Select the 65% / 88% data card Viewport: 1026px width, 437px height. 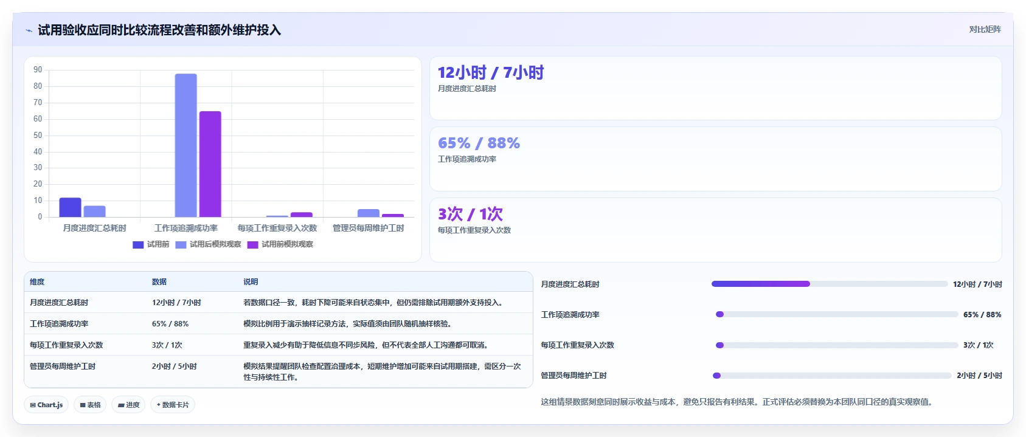click(x=715, y=159)
